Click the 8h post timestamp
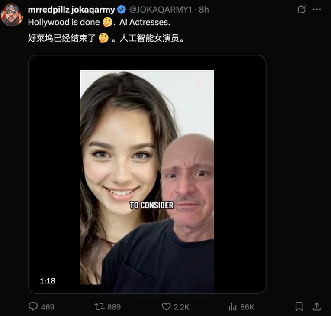 tap(203, 10)
